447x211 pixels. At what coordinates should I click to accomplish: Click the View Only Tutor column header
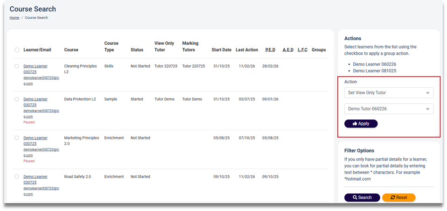coord(164,47)
